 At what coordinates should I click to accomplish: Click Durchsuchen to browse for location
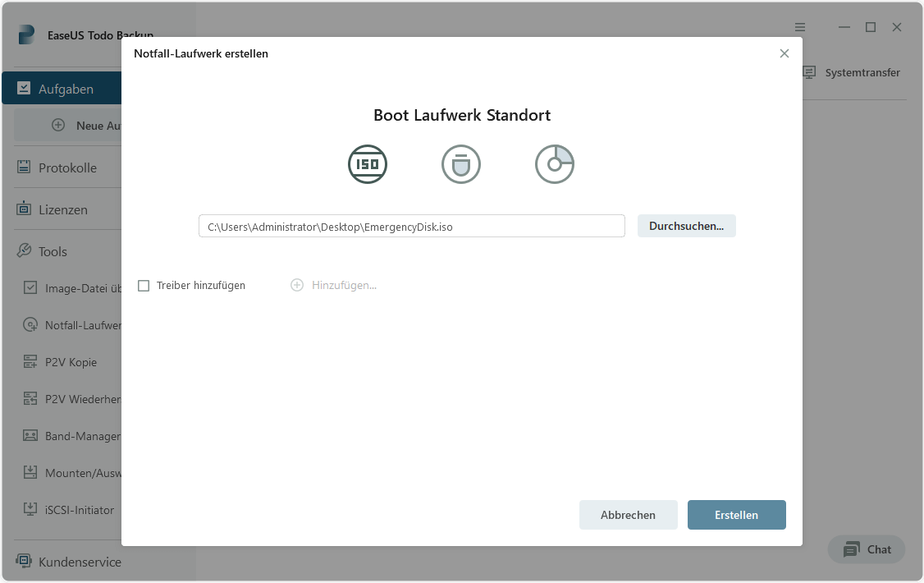[x=687, y=226]
